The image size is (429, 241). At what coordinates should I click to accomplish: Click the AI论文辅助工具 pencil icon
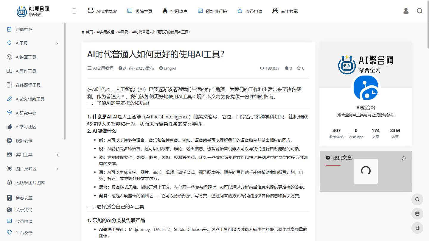(x=9, y=99)
